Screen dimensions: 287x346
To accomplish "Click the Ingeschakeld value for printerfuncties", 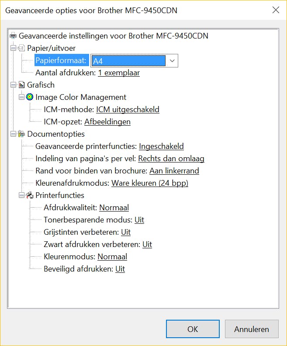I will 161,146.
